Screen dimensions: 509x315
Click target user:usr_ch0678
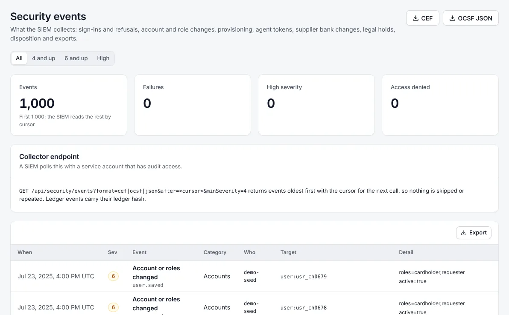coord(304,308)
